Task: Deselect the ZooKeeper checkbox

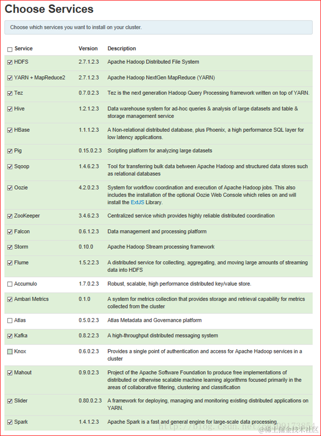Action: point(10,216)
